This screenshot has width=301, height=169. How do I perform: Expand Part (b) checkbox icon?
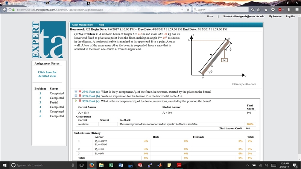(x=76, y=96)
